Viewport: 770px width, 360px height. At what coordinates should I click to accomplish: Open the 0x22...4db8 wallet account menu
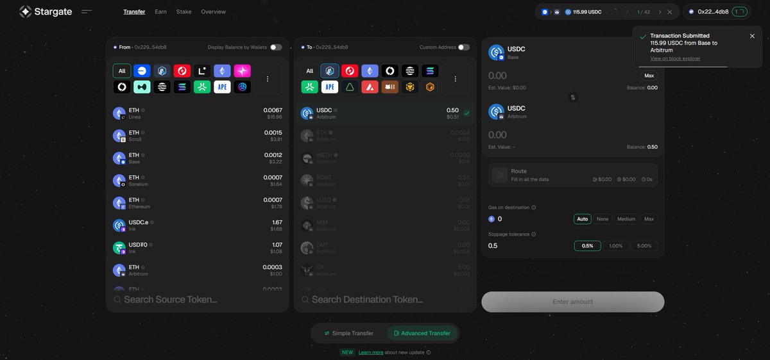(717, 12)
